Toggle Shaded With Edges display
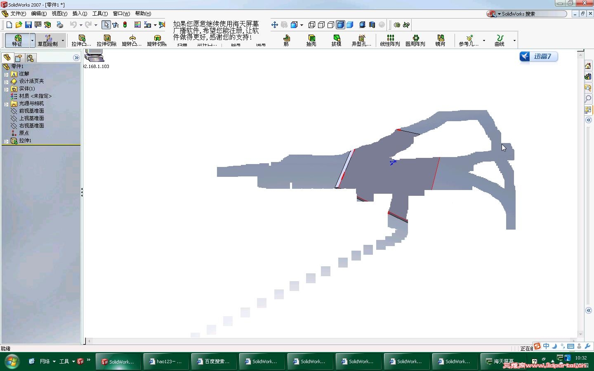Image resolution: width=594 pixels, height=371 pixels. click(x=340, y=25)
